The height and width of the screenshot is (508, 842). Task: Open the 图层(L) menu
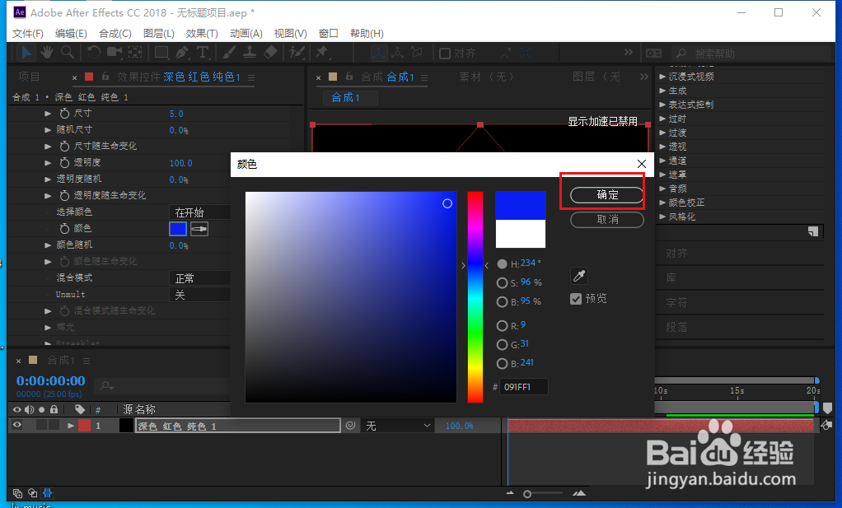[x=159, y=34]
